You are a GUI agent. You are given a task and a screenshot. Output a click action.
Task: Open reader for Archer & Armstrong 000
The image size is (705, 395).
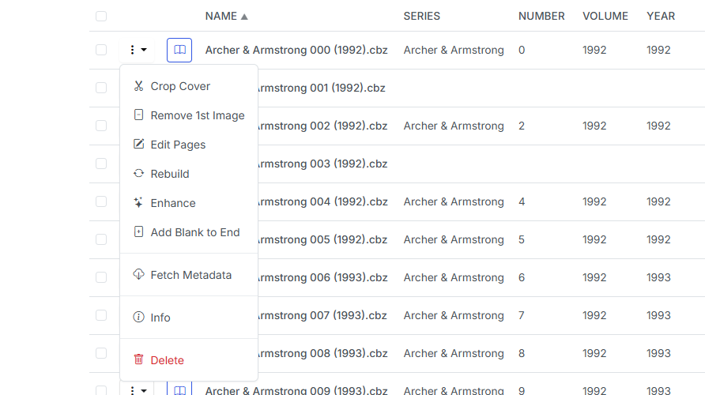179,50
